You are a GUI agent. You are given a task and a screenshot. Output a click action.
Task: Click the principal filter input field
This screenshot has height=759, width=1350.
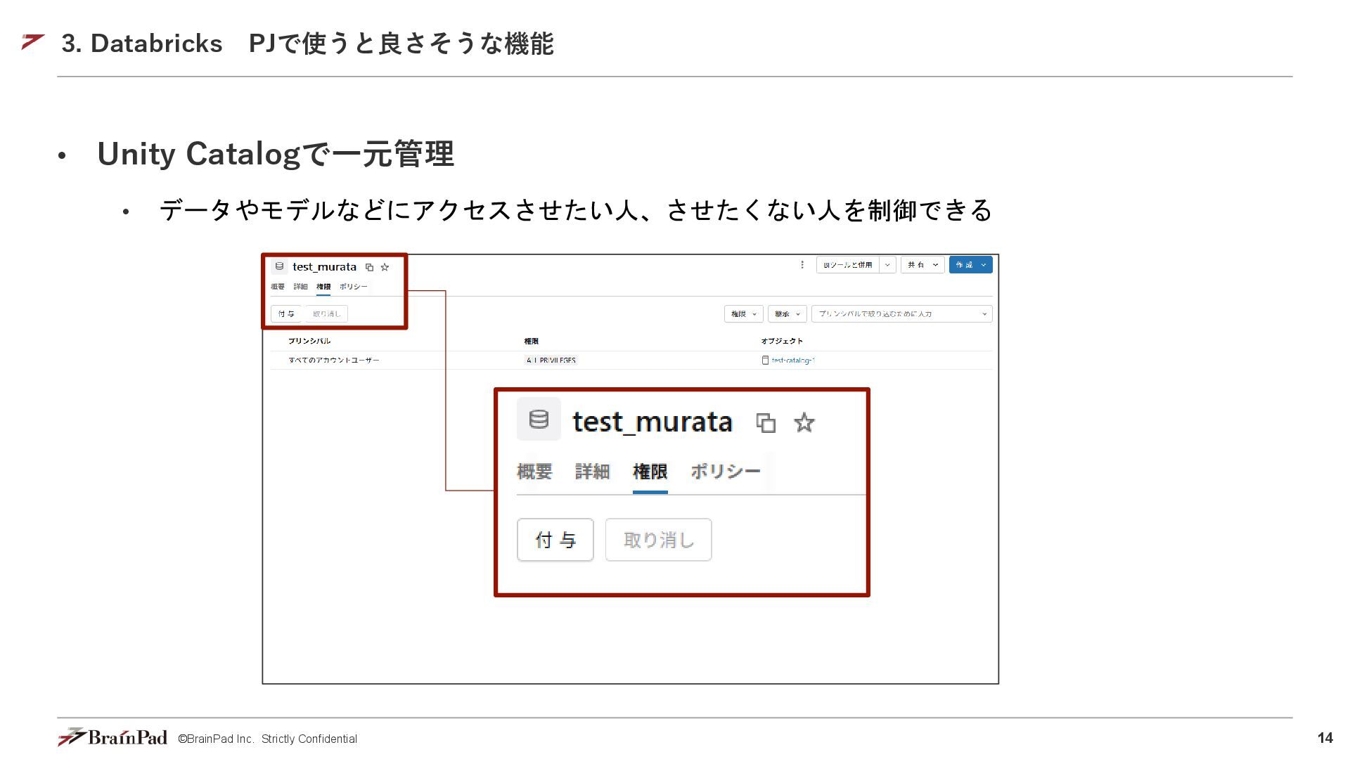click(896, 314)
